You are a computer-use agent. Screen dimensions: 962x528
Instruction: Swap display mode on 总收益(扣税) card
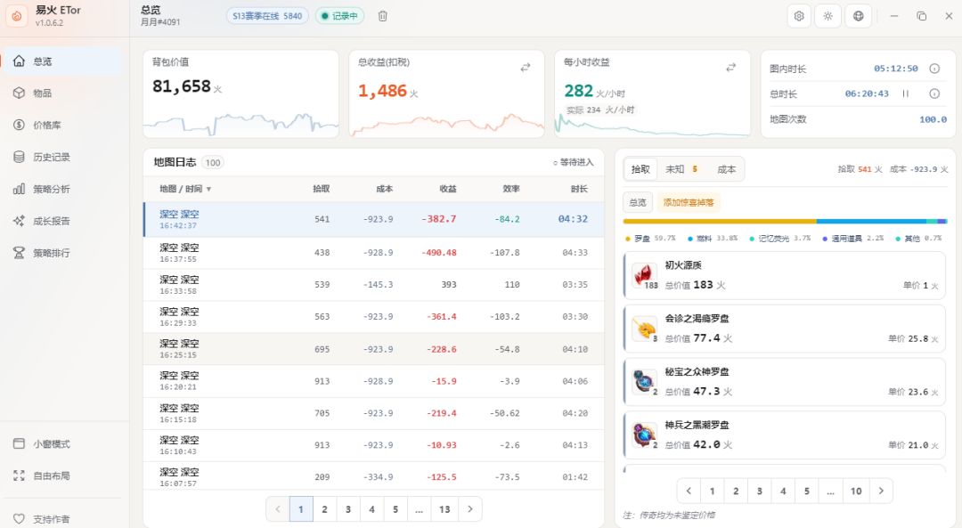tap(526, 68)
